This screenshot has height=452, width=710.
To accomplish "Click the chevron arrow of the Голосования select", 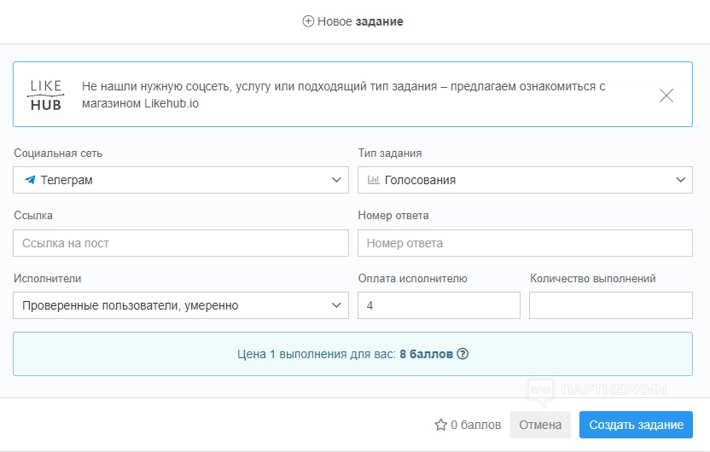I will click(680, 180).
